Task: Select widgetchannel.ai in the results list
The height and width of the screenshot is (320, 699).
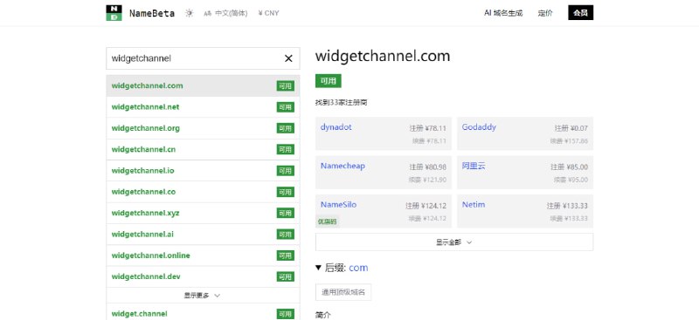Action: click(x=203, y=234)
